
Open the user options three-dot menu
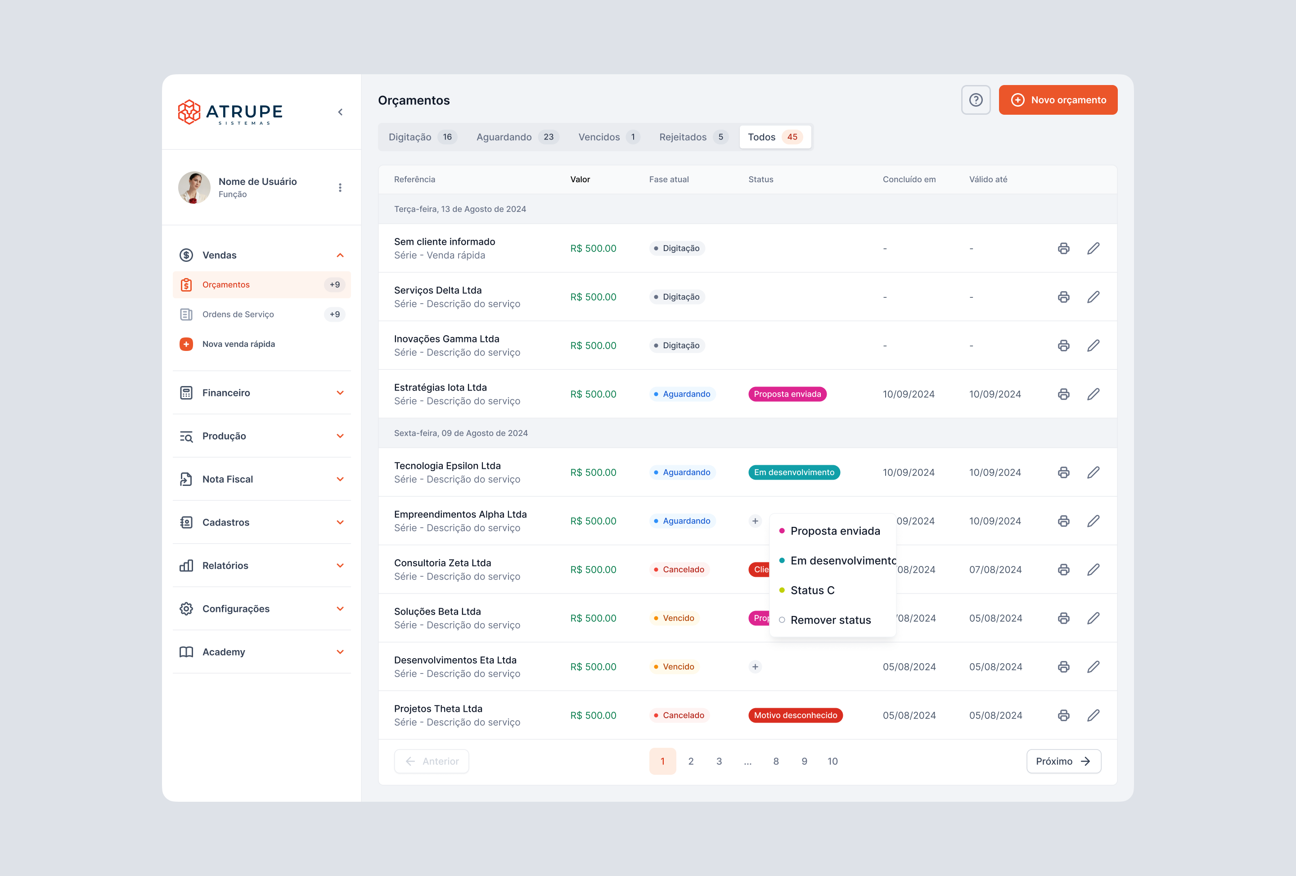tap(340, 187)
